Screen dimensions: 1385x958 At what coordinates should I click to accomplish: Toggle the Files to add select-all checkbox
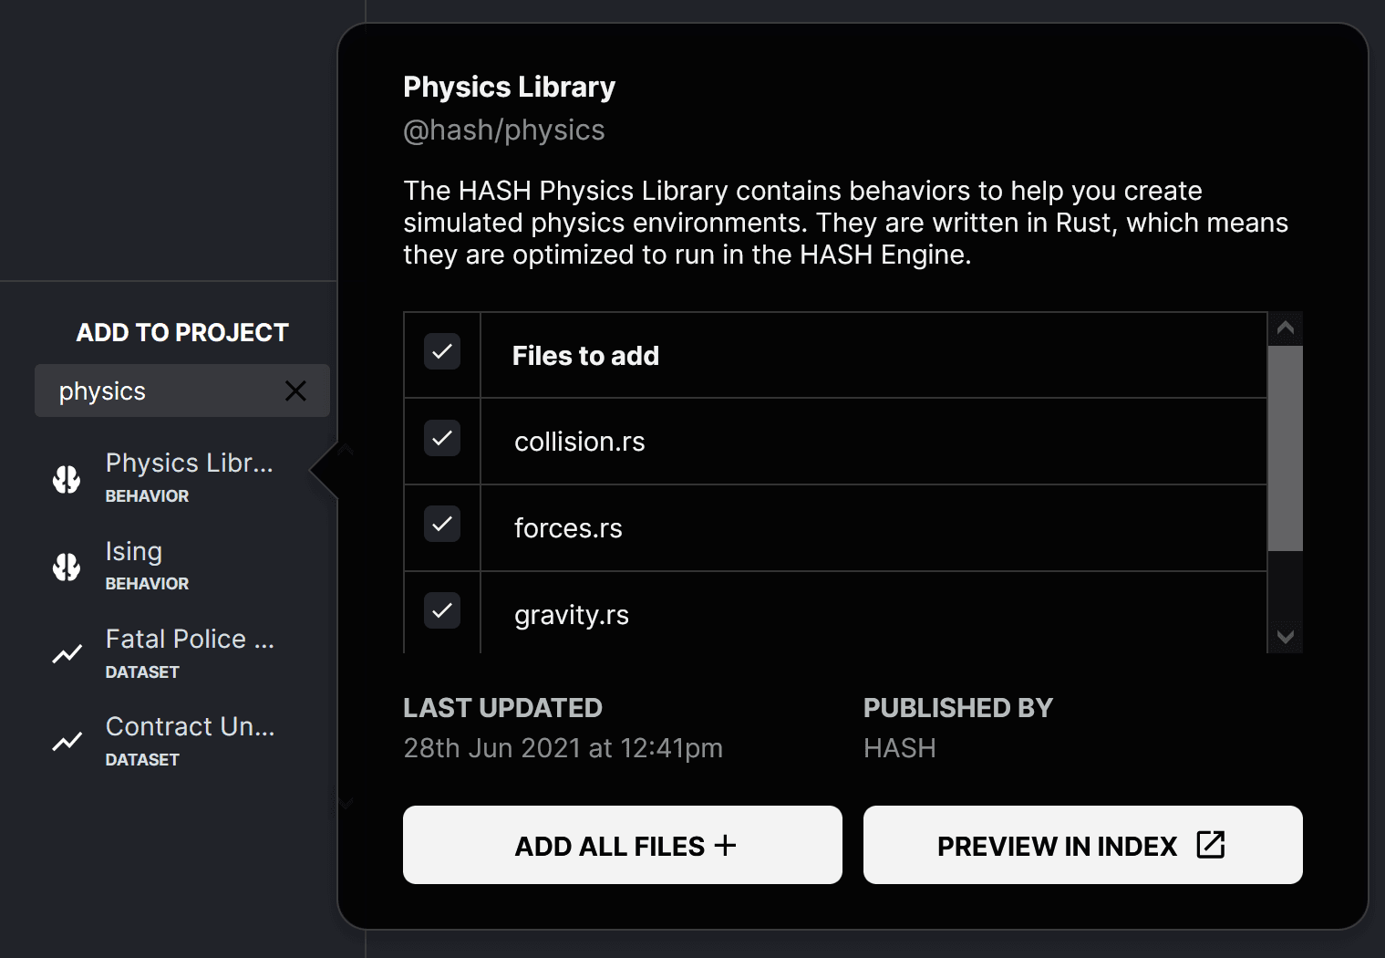[x=442, y=352]
